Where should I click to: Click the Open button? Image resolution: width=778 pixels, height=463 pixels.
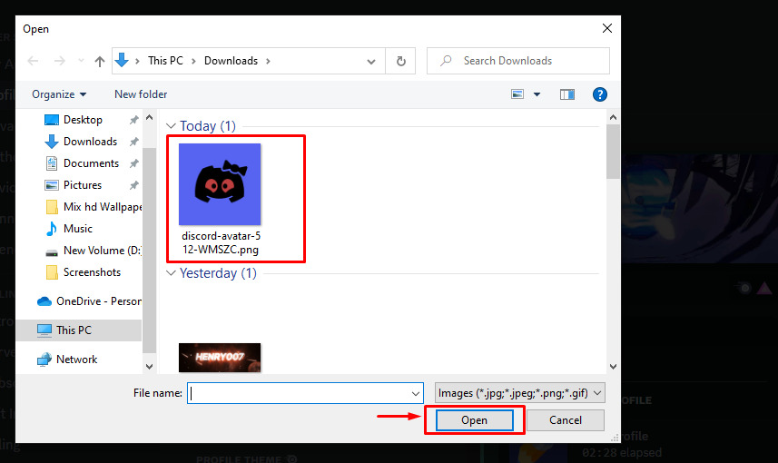[x=475, y=420]
